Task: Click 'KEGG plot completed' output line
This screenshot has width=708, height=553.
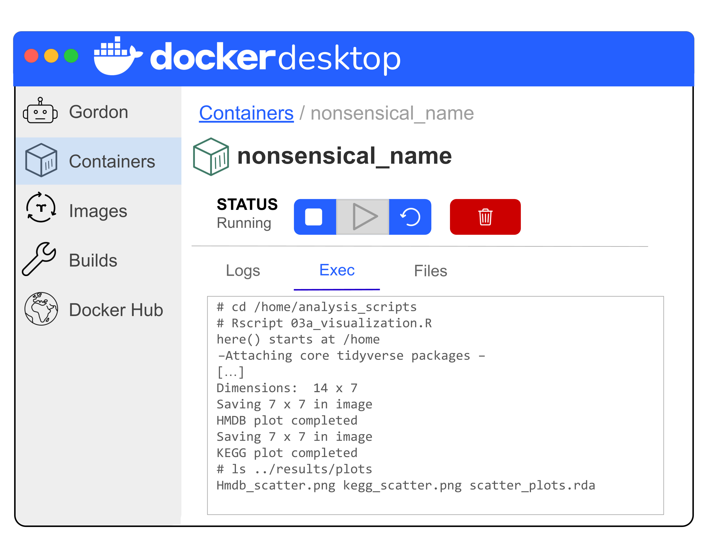Action: [x=287, y=453]
